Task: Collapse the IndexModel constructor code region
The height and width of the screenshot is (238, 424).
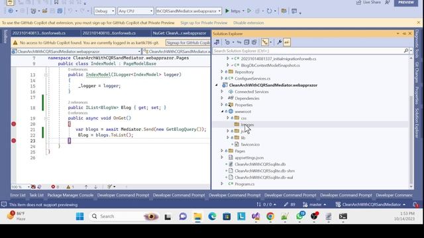Action: 46,75
